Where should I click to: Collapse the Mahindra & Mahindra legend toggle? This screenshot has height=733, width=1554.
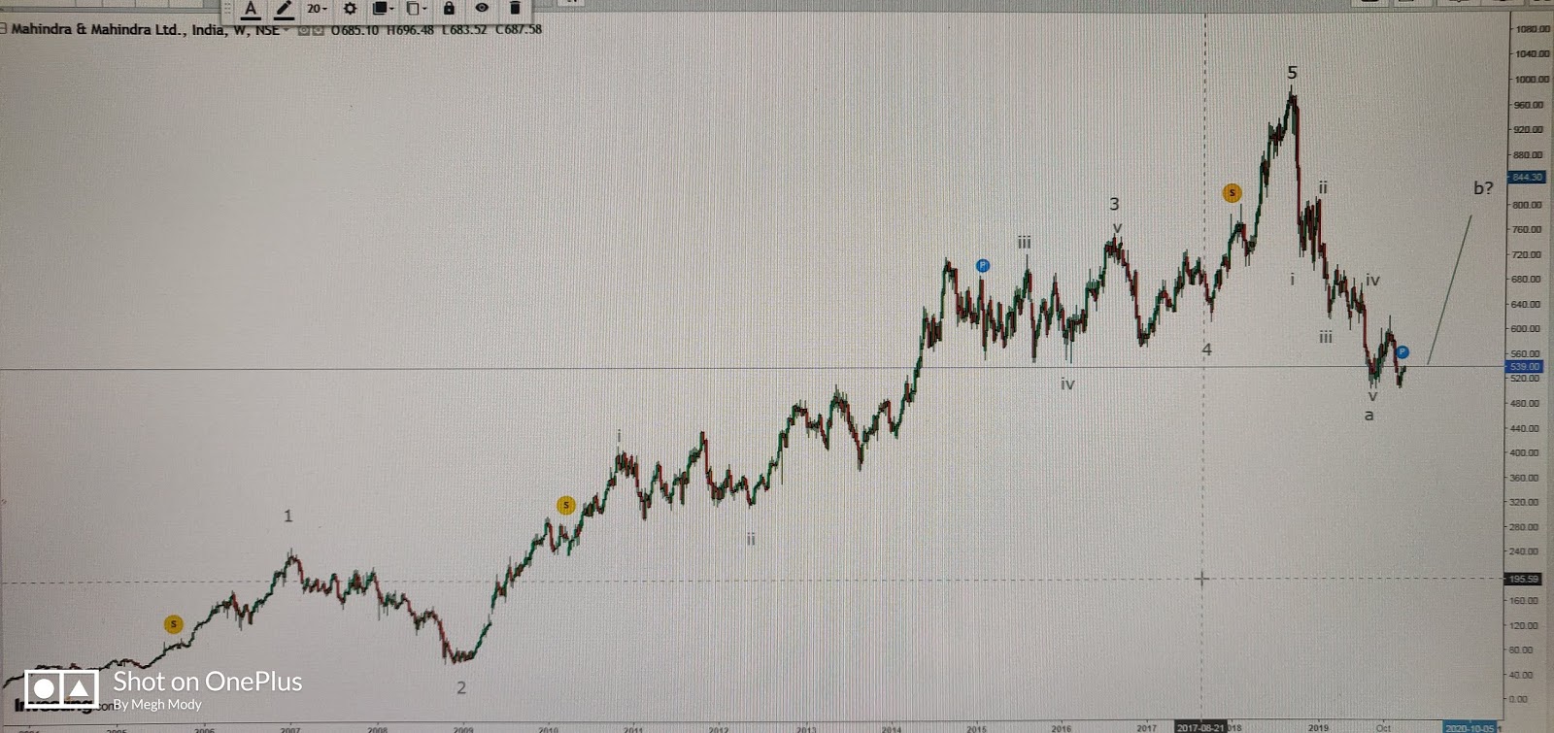point(4,29)
